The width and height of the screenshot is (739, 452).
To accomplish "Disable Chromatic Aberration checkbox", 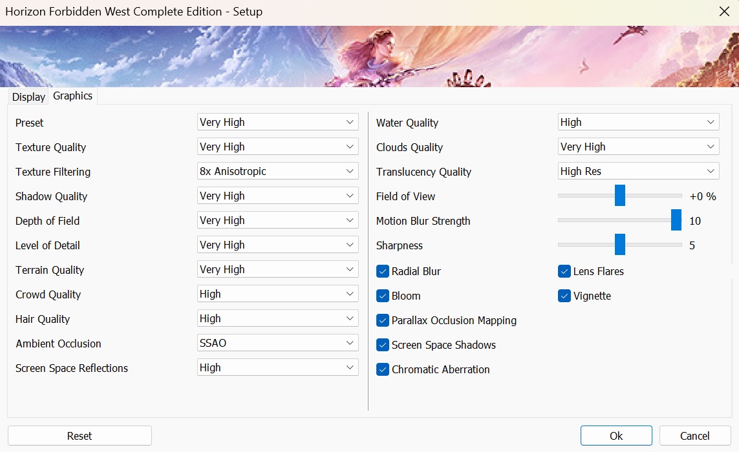I will point(383,369).
